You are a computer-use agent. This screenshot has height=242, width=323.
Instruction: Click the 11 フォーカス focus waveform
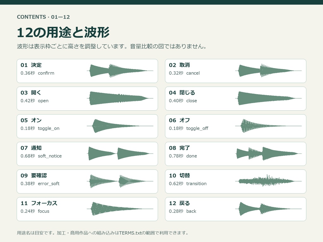[120, 209]
